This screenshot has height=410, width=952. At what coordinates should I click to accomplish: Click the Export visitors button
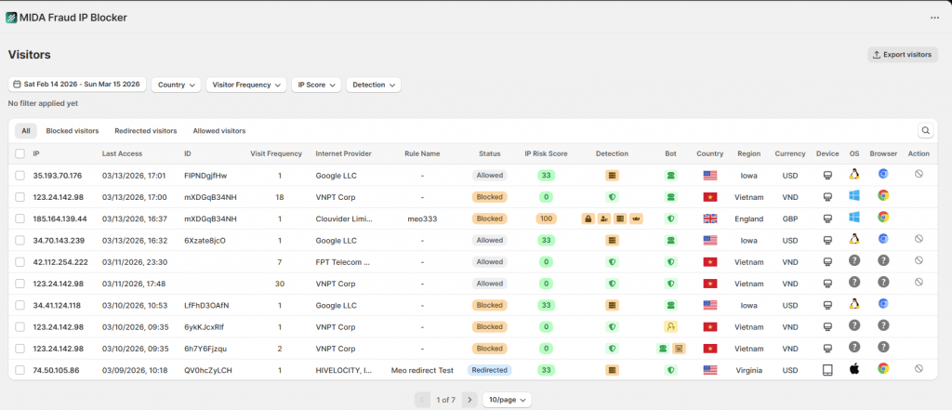pyautogui.click(x=902, y=55)
